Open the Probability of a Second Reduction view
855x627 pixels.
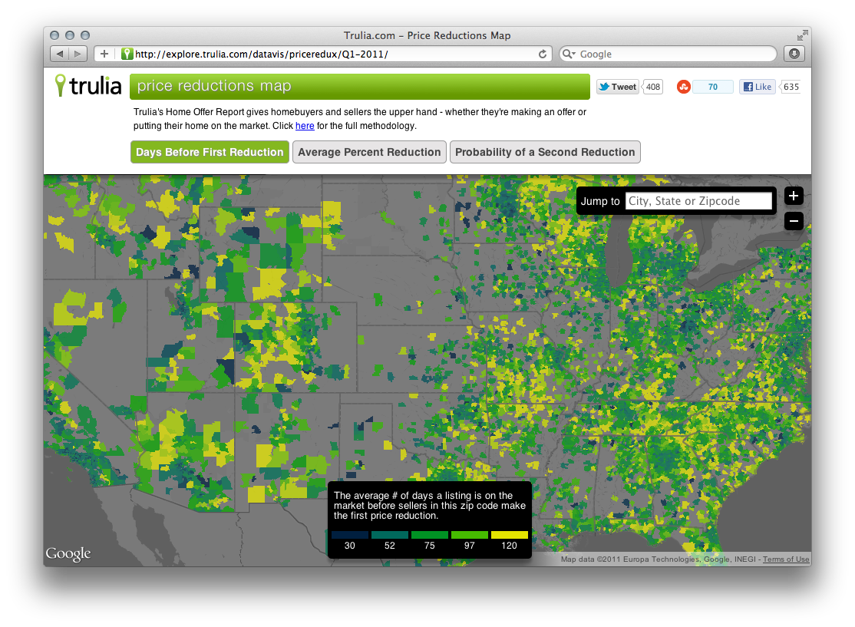click(x=545, y=152)
